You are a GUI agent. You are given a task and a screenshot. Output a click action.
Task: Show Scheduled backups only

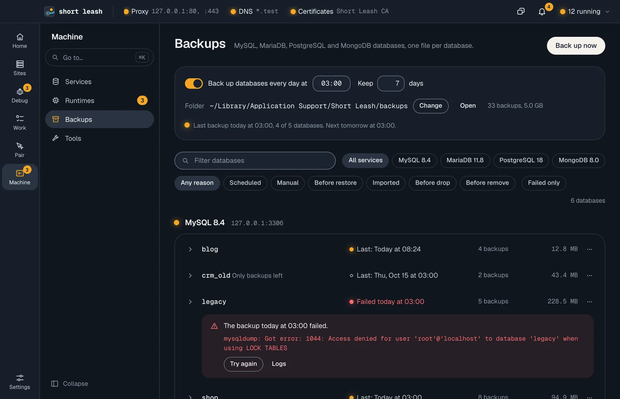pyautogui.click(x=245, y=183)
